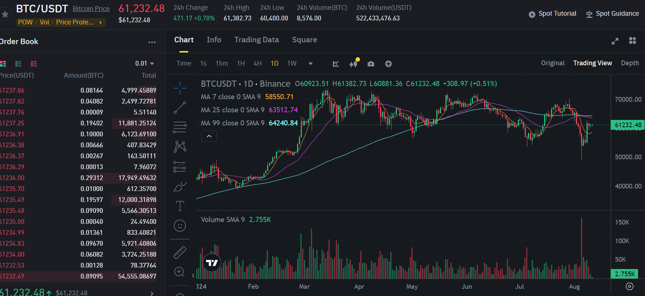Open order book precision 0.01 dropdown
The height and width of the screenshot is (296, 645).
[x=145, y=63]
